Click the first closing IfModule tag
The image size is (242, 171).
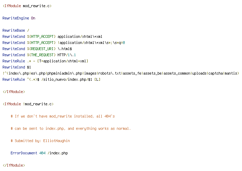coord(14,92)
